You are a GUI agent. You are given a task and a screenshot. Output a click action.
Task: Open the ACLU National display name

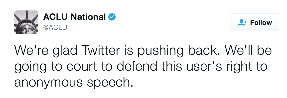tap(74, 17)
